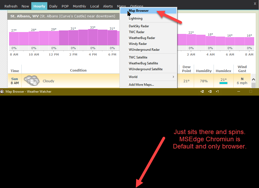Go to the Alerts tab
Viewport: 259px width, 188px height.
click(x=108, y=6)
